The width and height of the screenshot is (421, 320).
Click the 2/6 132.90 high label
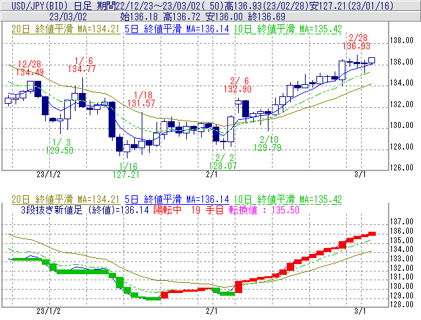(237, 85)
